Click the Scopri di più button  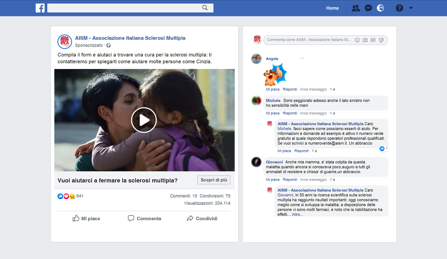(214, 180)
